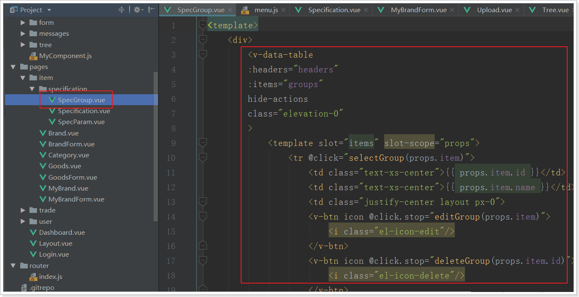579x297 pixels.
Task: Fold the tr block on line 10
Action: pos(203,158)
